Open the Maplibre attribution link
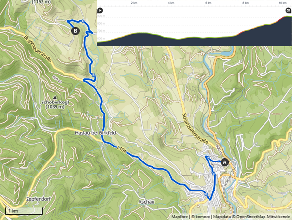 pyautogui.click(x=180, y=217)
